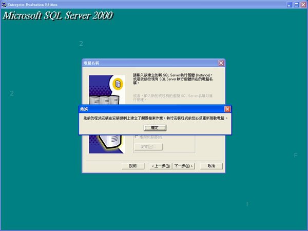Close the 電腦名稱 setup dialog

[221, 63]
